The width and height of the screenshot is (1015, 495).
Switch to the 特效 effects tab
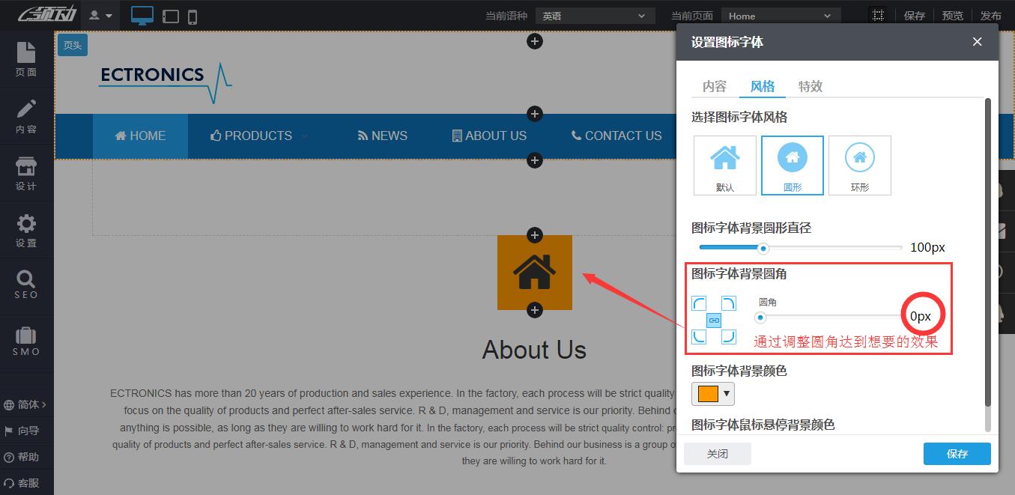(x=810, y=86)
